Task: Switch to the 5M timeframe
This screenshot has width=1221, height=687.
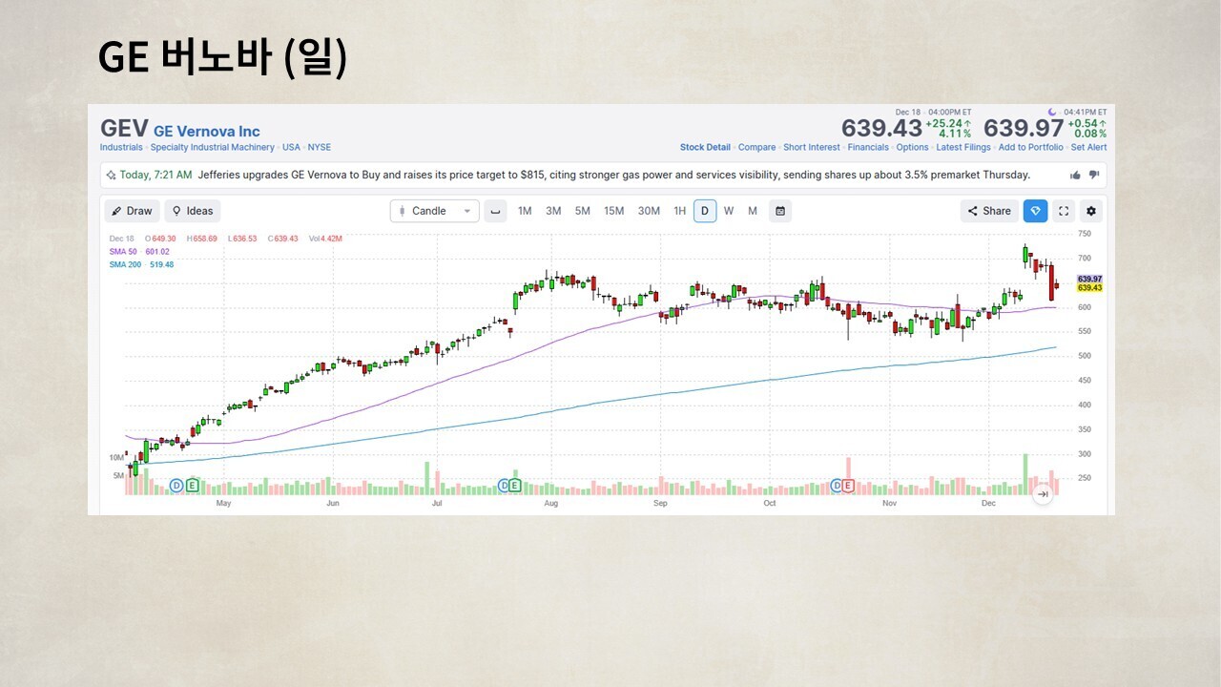Action: tap(583, 211)
